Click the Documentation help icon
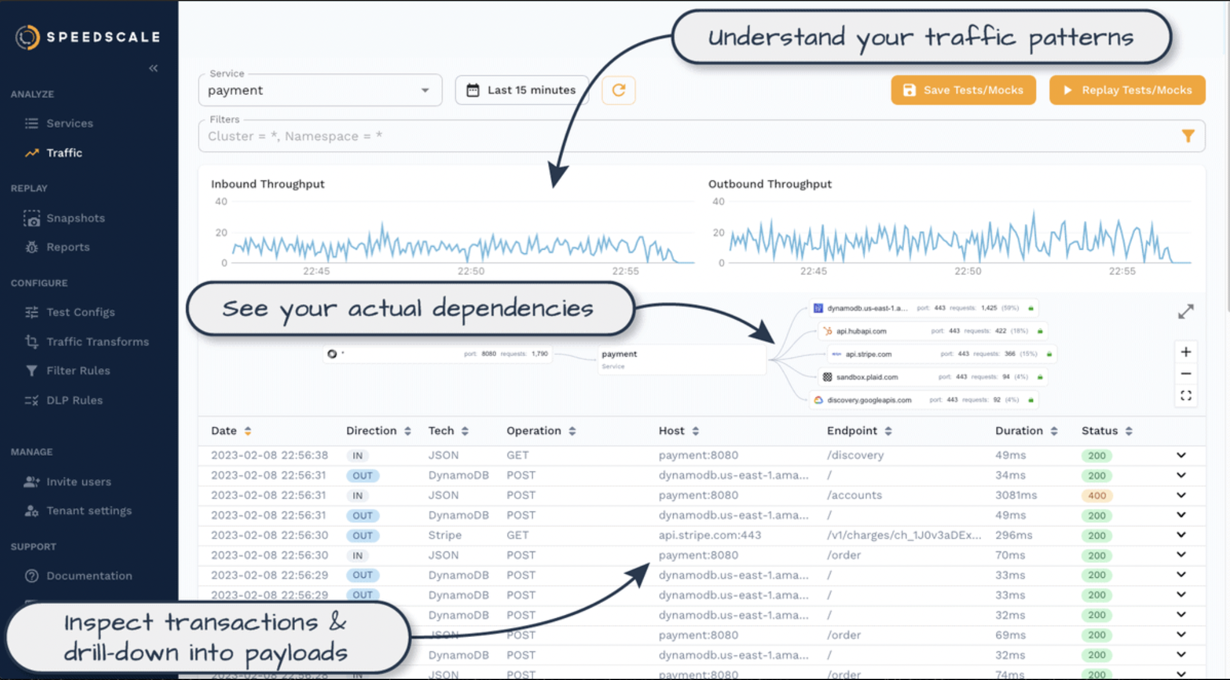 click(32, 576)
